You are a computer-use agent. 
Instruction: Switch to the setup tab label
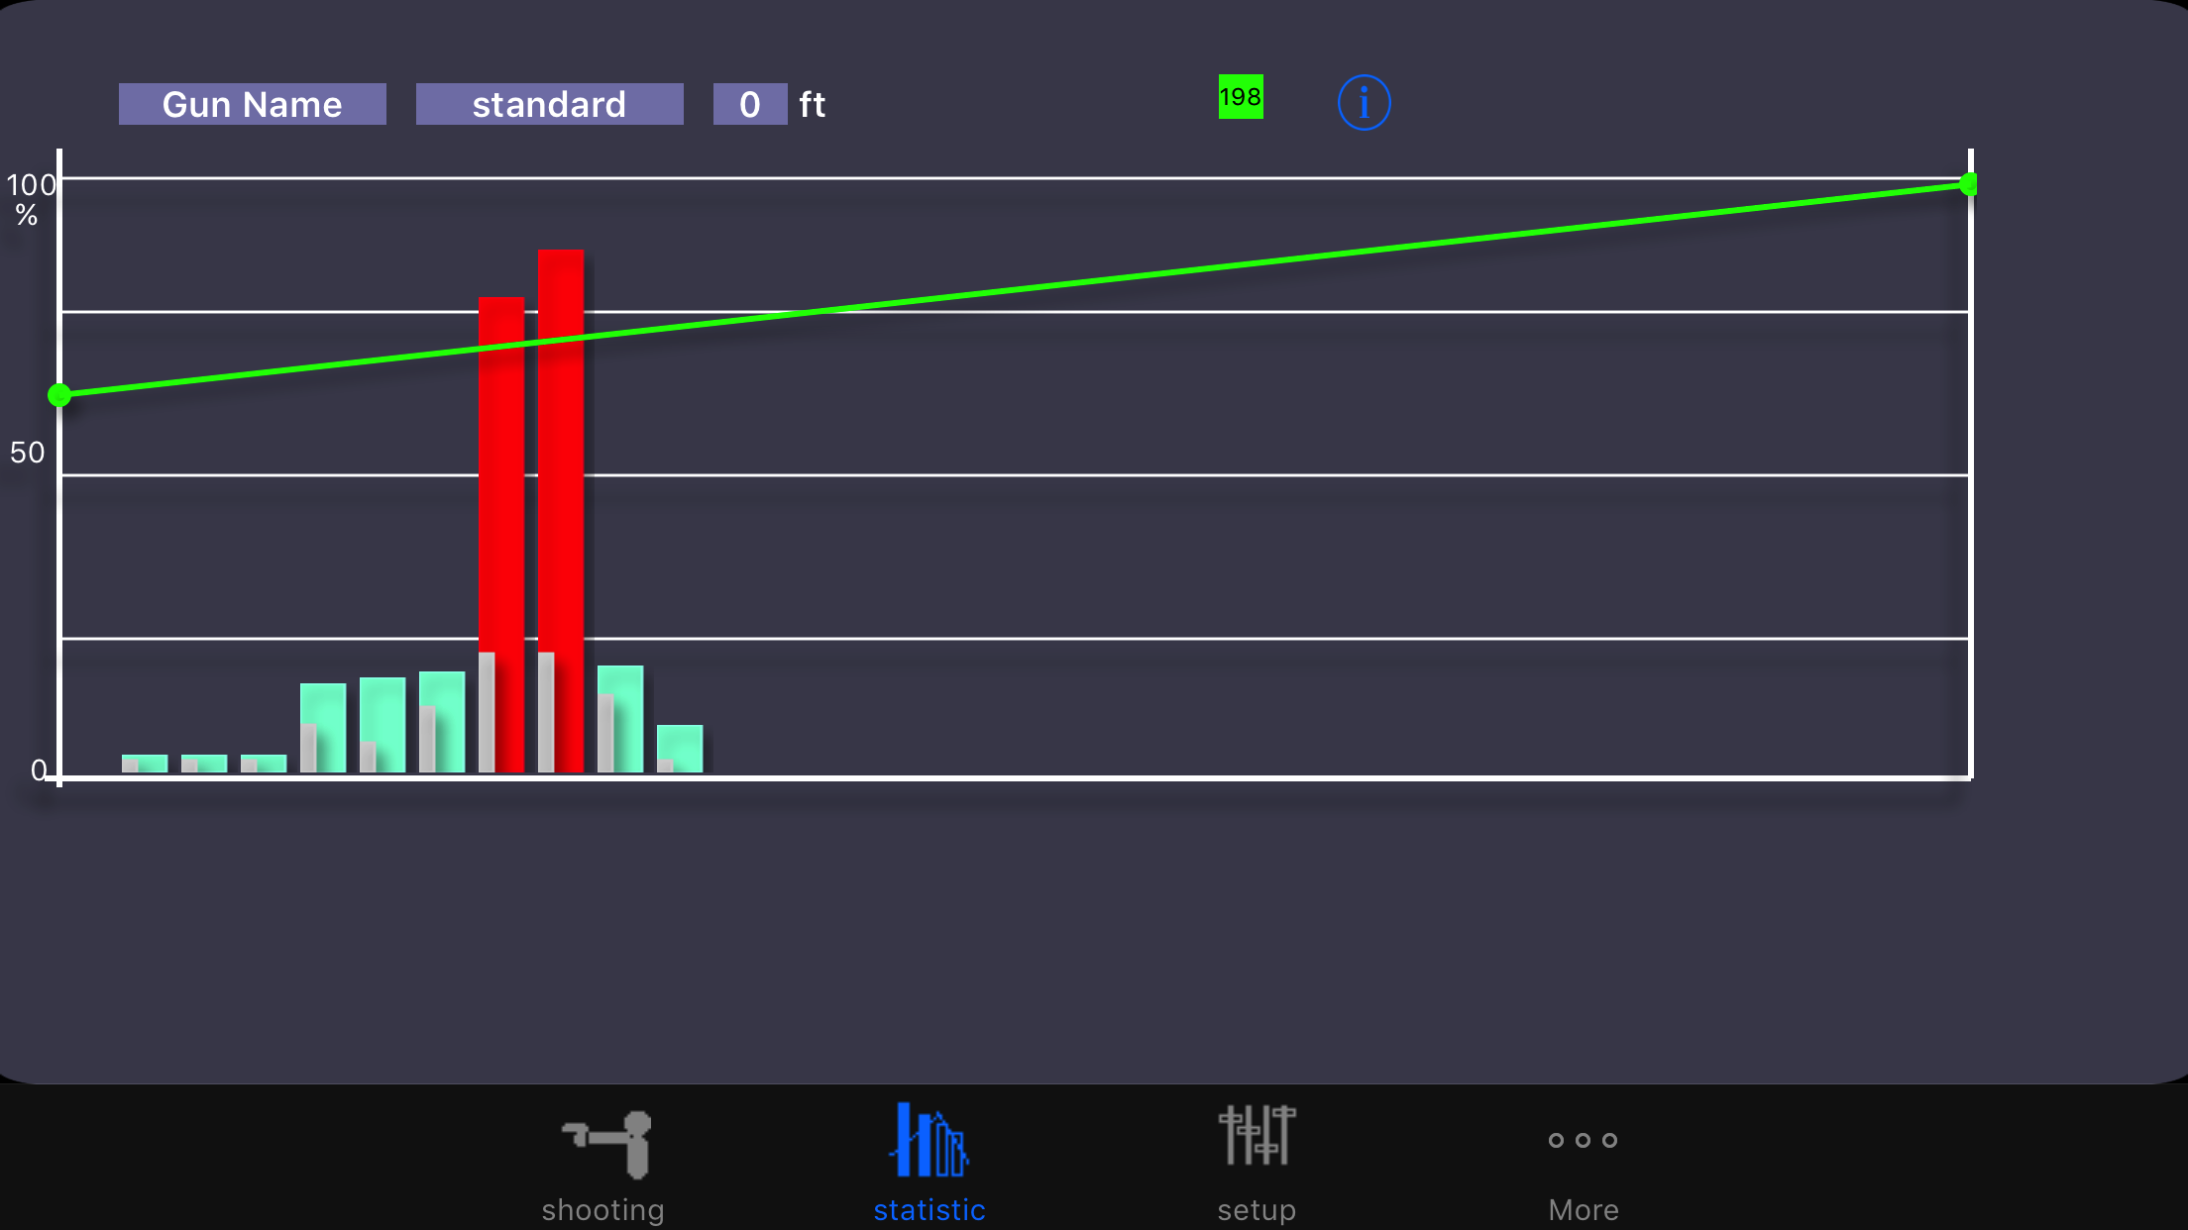click(x=1257, y=1210)
